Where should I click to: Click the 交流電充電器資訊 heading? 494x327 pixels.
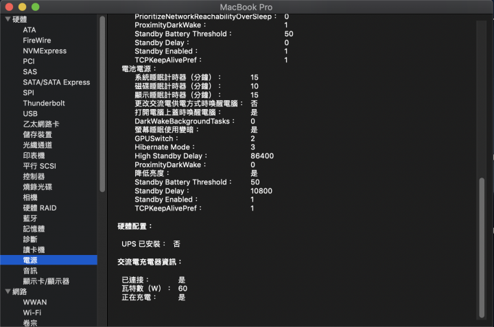[x=150, y=262]
